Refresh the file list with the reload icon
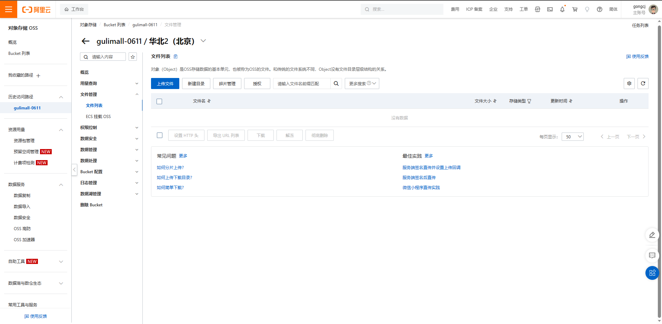 (643, 84)
